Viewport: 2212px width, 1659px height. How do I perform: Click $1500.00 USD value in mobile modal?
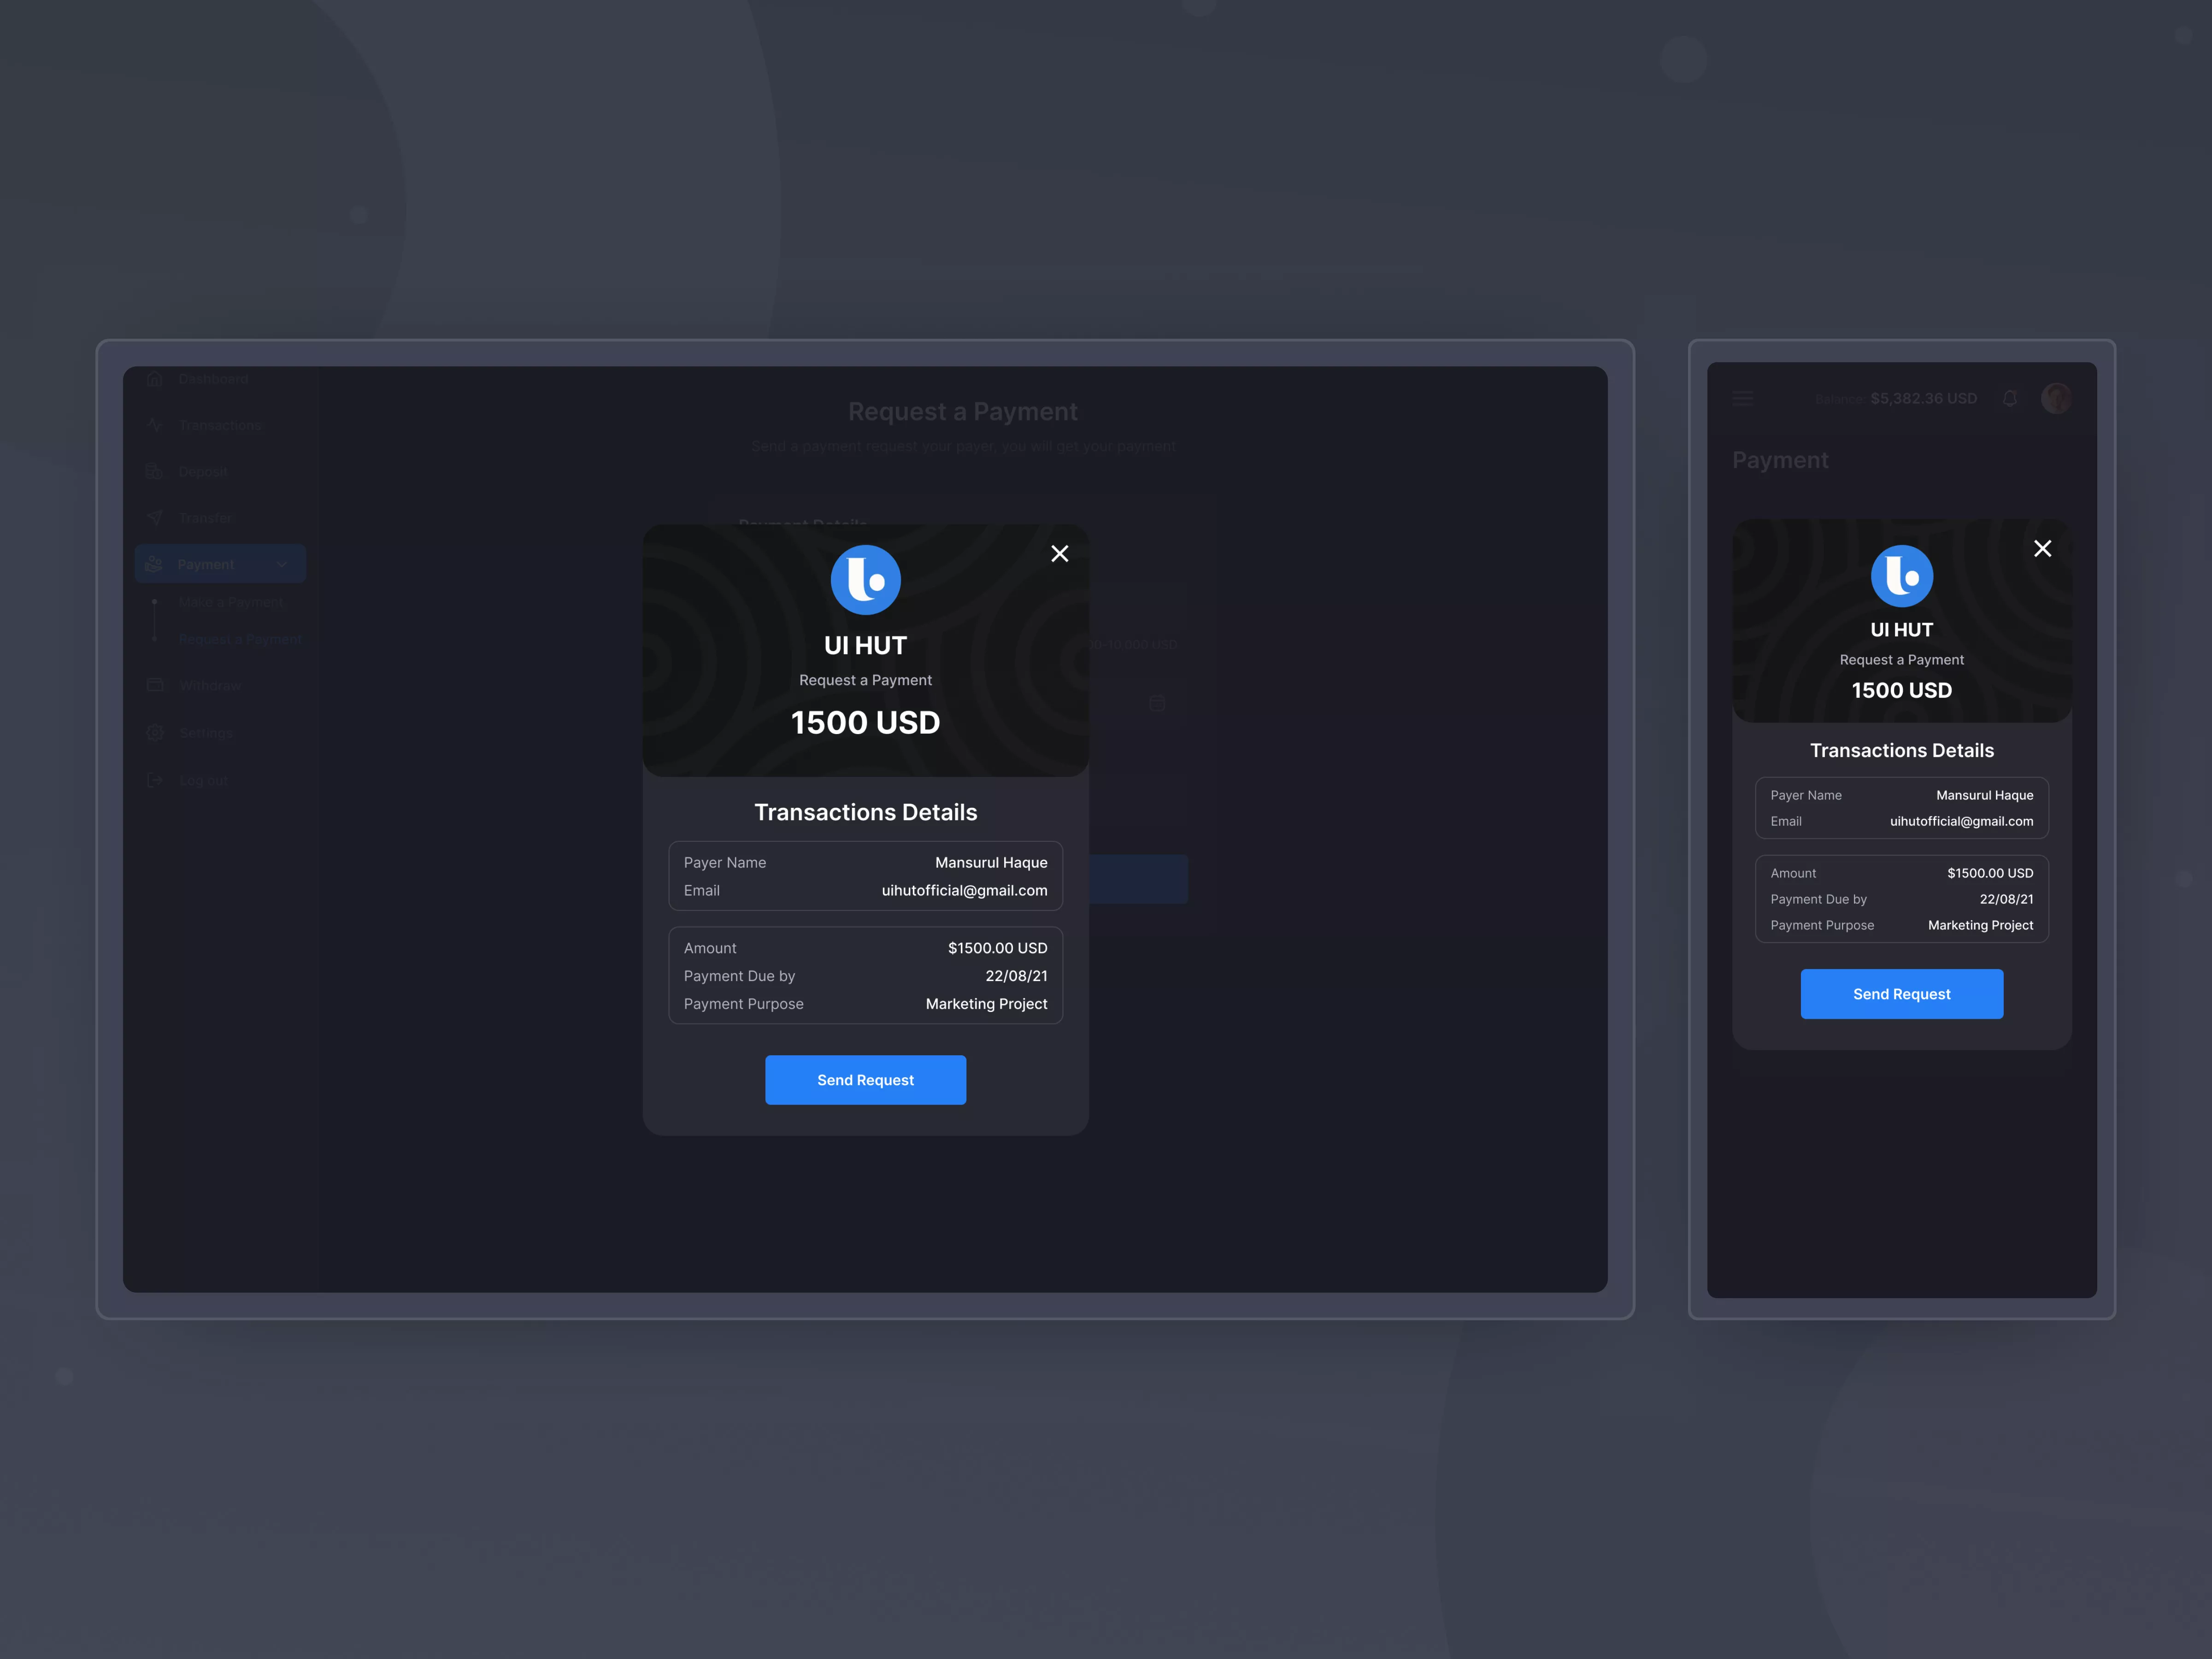click(x=1990, y=873)
